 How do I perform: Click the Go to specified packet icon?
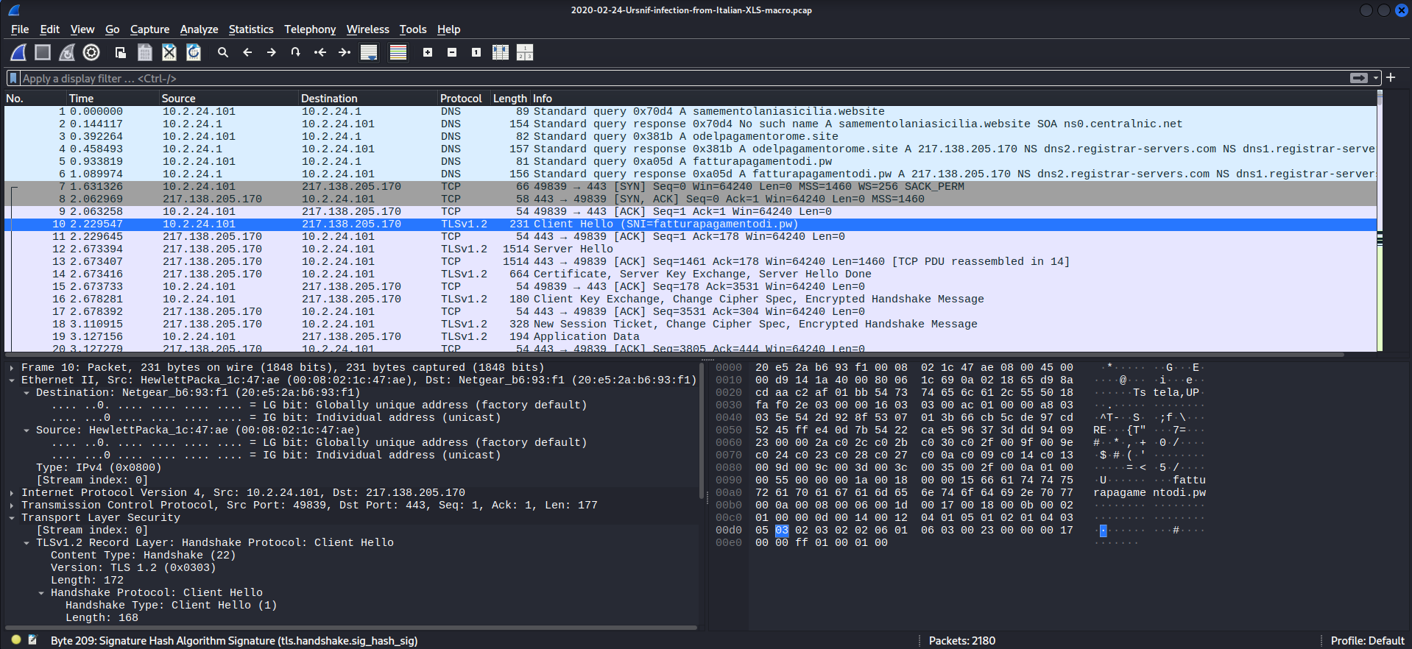tap(296, 52)
